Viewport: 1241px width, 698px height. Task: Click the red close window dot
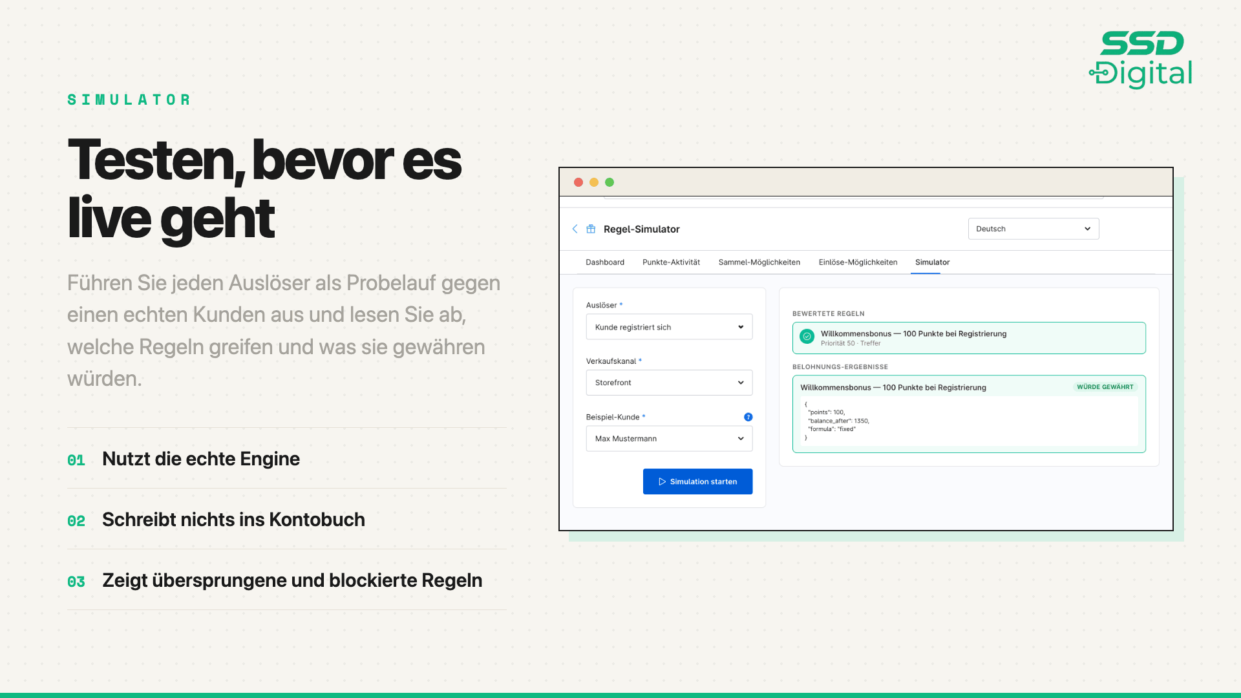pyautogui.click(x=578, y=182)
